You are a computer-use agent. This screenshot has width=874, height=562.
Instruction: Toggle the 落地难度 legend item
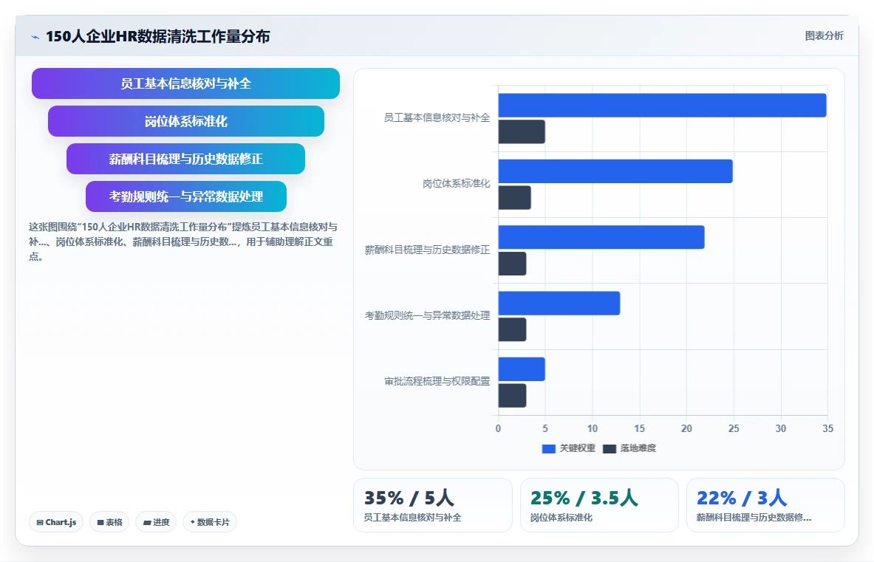(629, 448)
